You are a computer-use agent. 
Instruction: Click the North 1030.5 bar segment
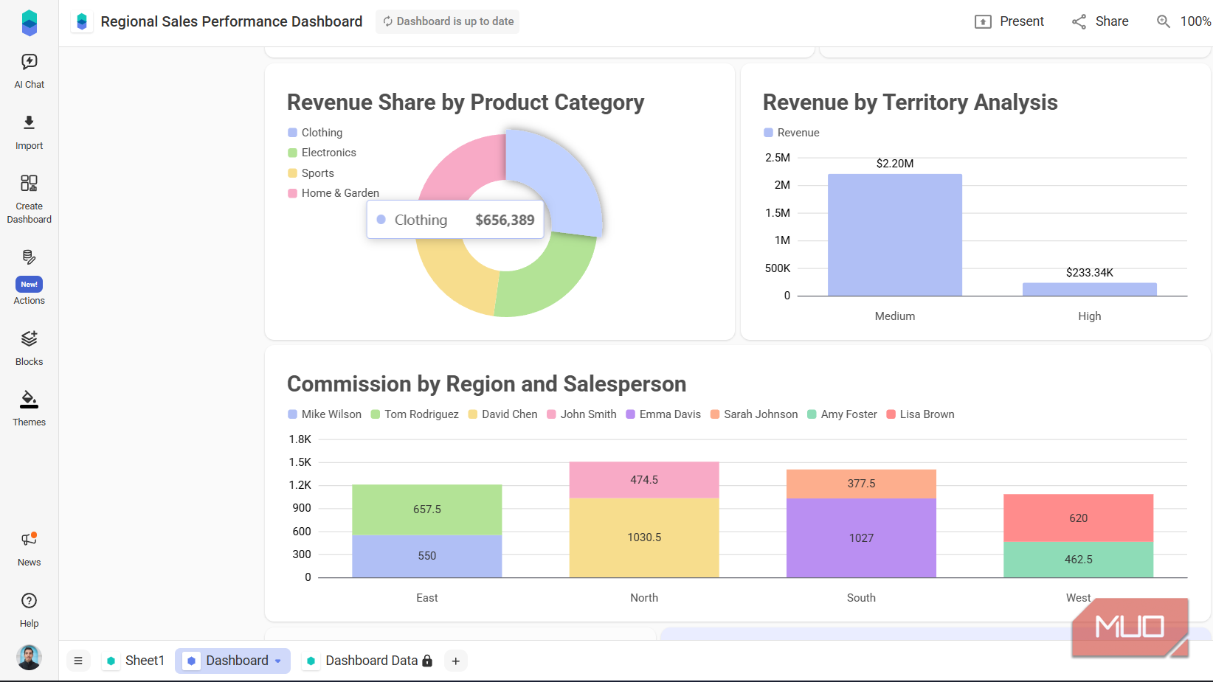pos(644,537)
